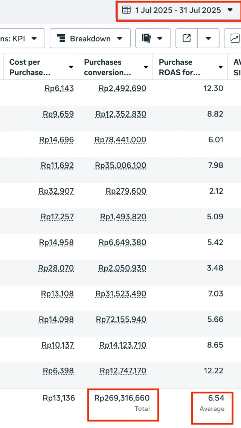The width and height of the screenshot is (241, 428).
Task: Expand the Breakdown dropdown arrow
Action: (x=120, y=38)
